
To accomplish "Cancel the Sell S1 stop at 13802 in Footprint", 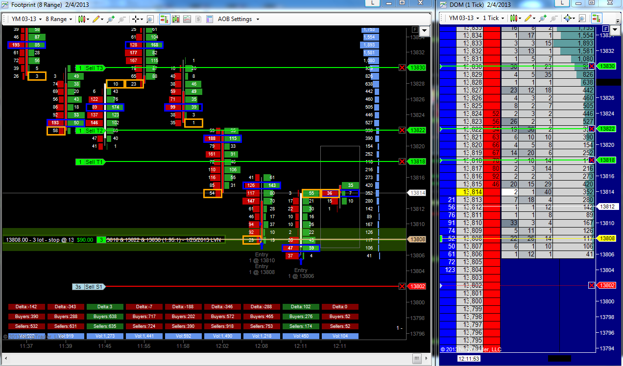I will (402, 286).
